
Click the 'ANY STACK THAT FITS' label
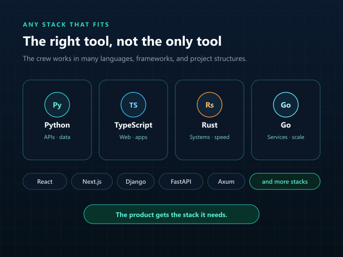[x=66, y=24]
